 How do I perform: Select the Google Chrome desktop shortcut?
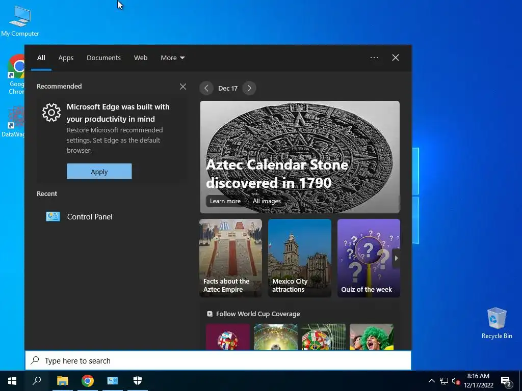(16, 74)
